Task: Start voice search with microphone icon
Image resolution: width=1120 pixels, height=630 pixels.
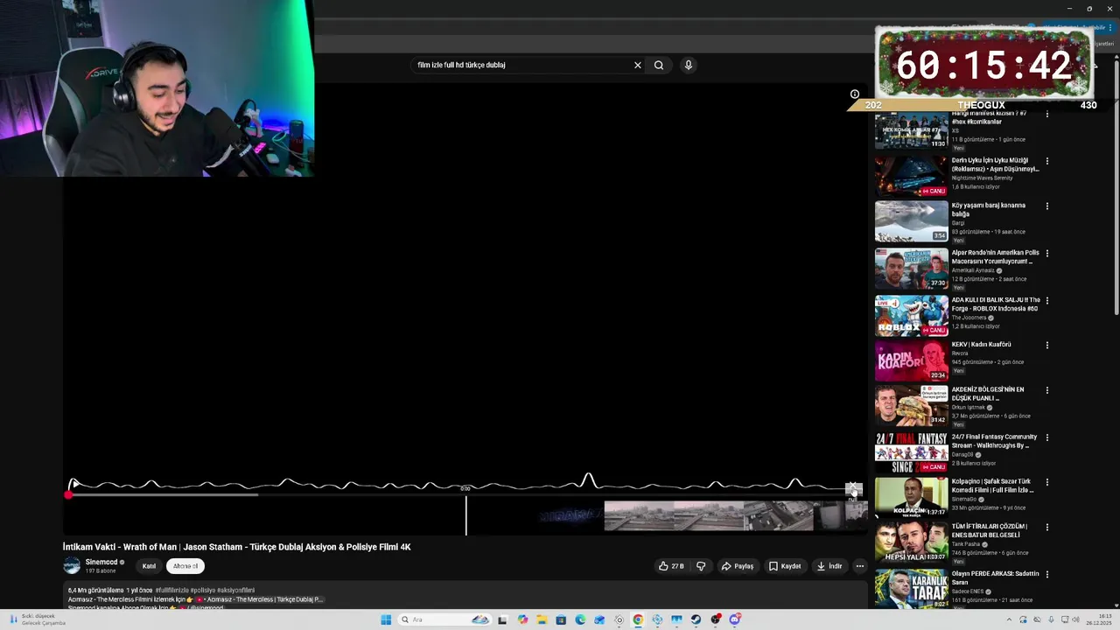Action: coord(689,65)
